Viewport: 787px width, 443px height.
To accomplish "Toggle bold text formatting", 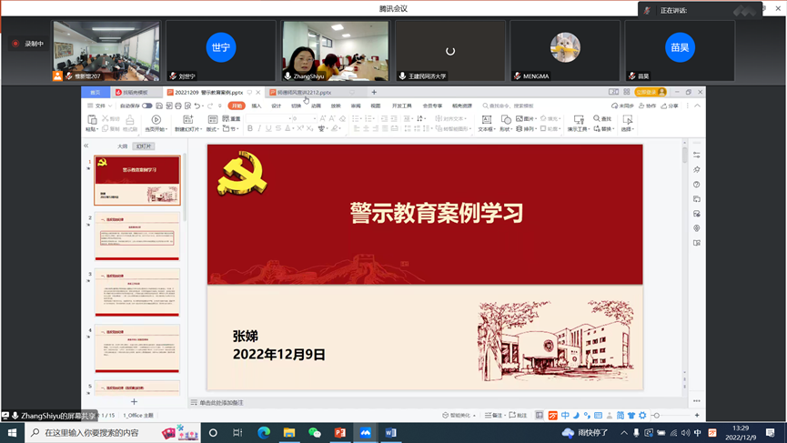I will pyautogui.click(x=250, y=129).
